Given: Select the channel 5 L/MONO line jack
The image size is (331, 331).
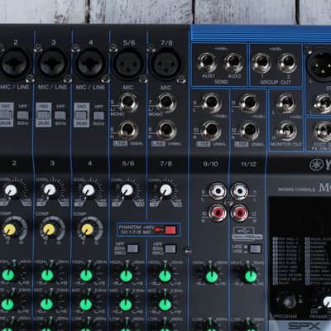Looking at the screenshot, I should click(x=128, y=102).
